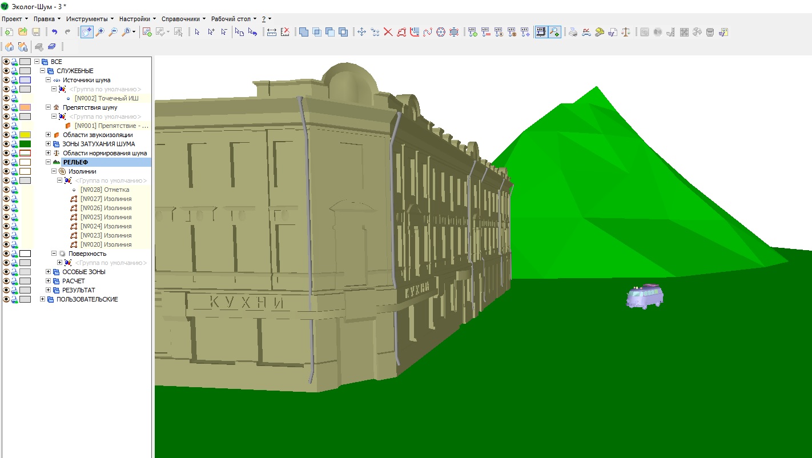
Task: Toggle visibility of Препятствия шуму layer
Action: coord(6,107)
